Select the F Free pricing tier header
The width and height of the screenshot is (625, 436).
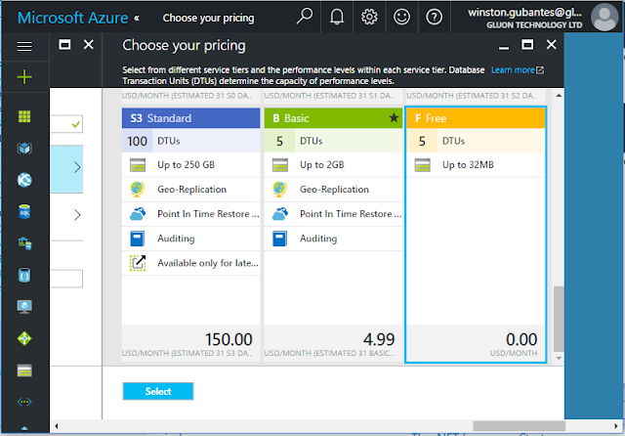pos(476,118)
